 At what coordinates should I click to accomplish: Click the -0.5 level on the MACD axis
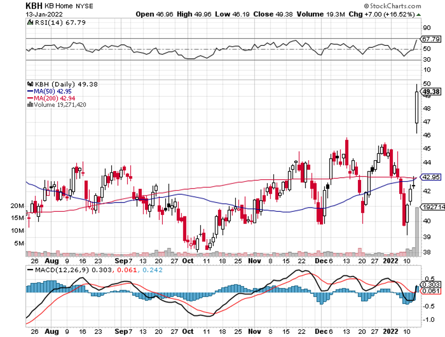pos(429,306)
